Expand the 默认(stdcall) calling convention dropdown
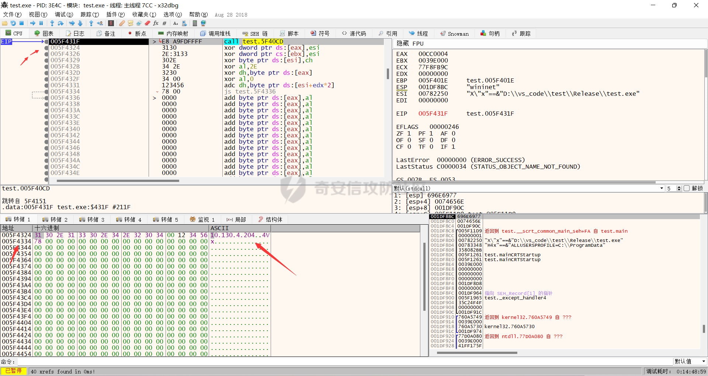The width and height of the screenshot is (708, 376). point(662,188)
